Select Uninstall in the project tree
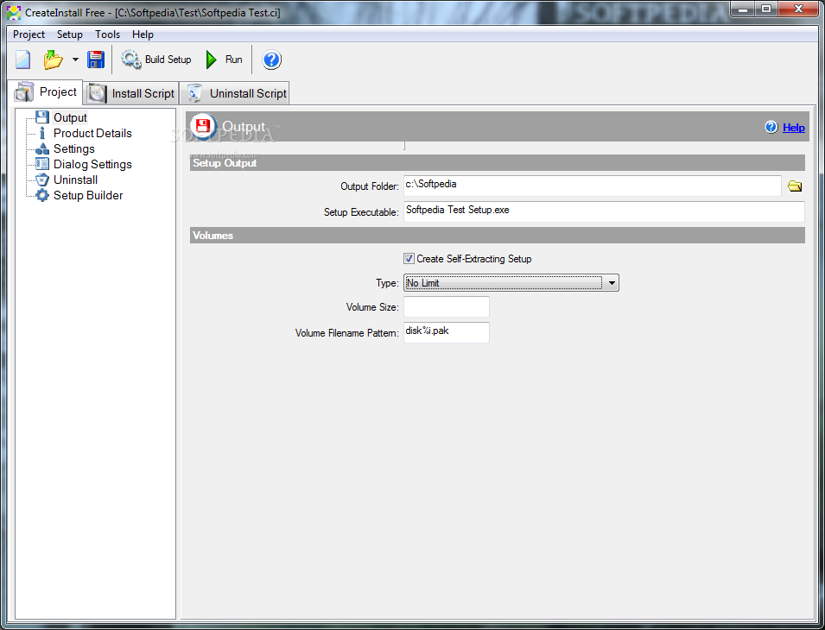The height and width of the screenshot is (630, 825). pyautogui.click(x=75, y=180)
